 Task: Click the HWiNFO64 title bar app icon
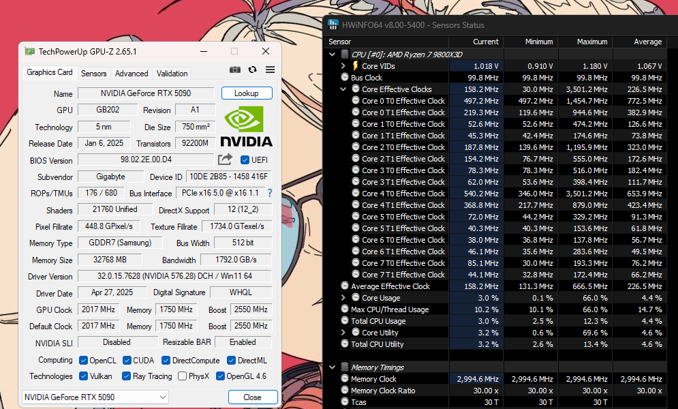tap(333, 25)
